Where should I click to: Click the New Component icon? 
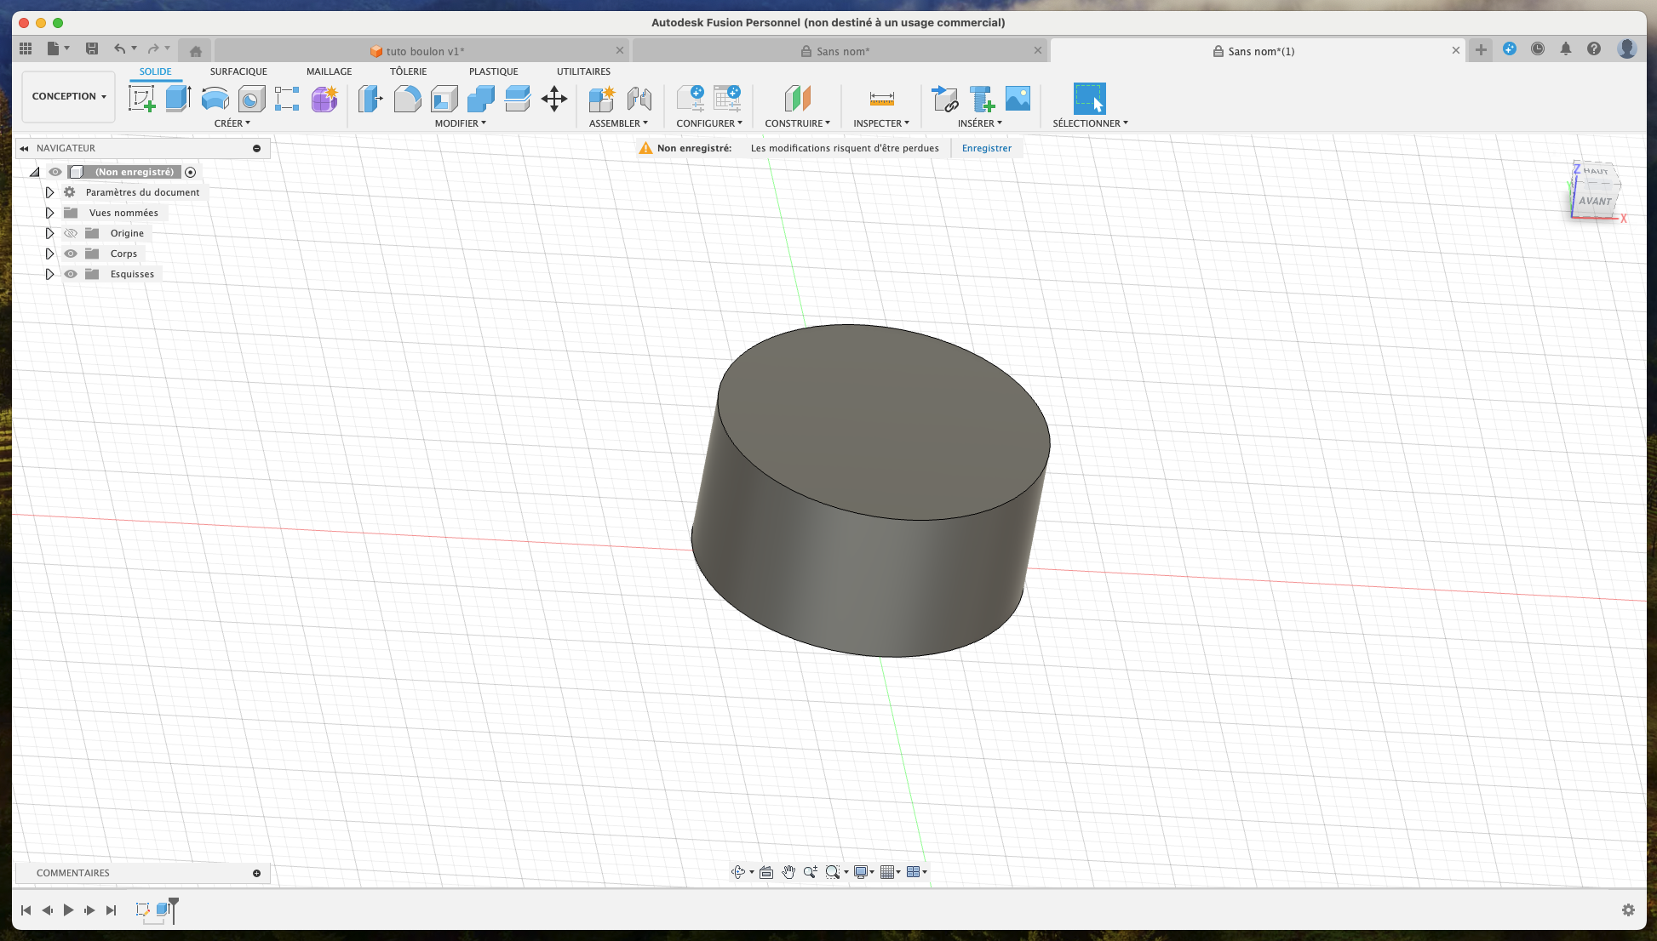click(x=602, y=99)
